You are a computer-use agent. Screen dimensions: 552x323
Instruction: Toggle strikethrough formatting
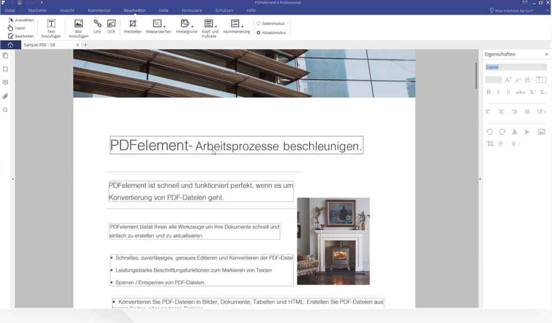(520, 92)
